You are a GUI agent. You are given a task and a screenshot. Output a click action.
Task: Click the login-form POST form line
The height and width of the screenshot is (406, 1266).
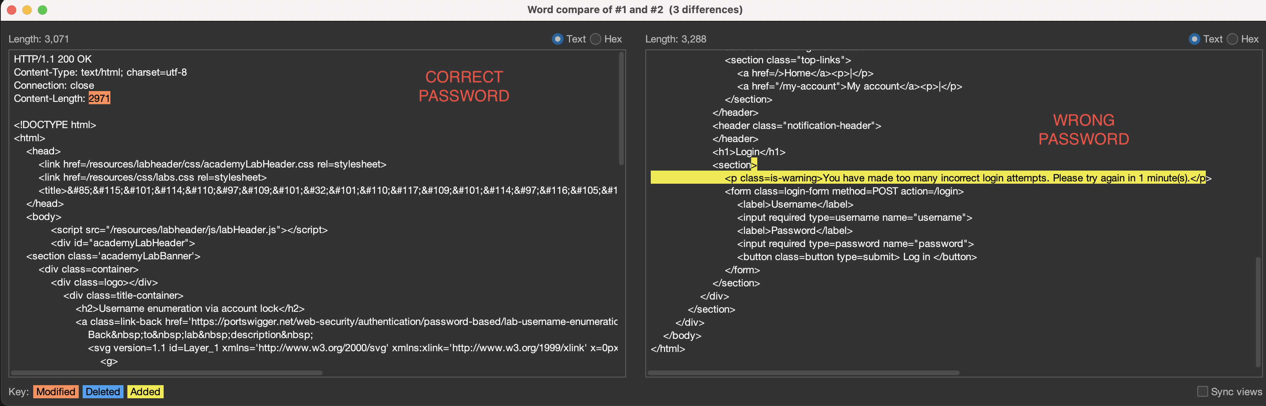(x=844, y=191)
